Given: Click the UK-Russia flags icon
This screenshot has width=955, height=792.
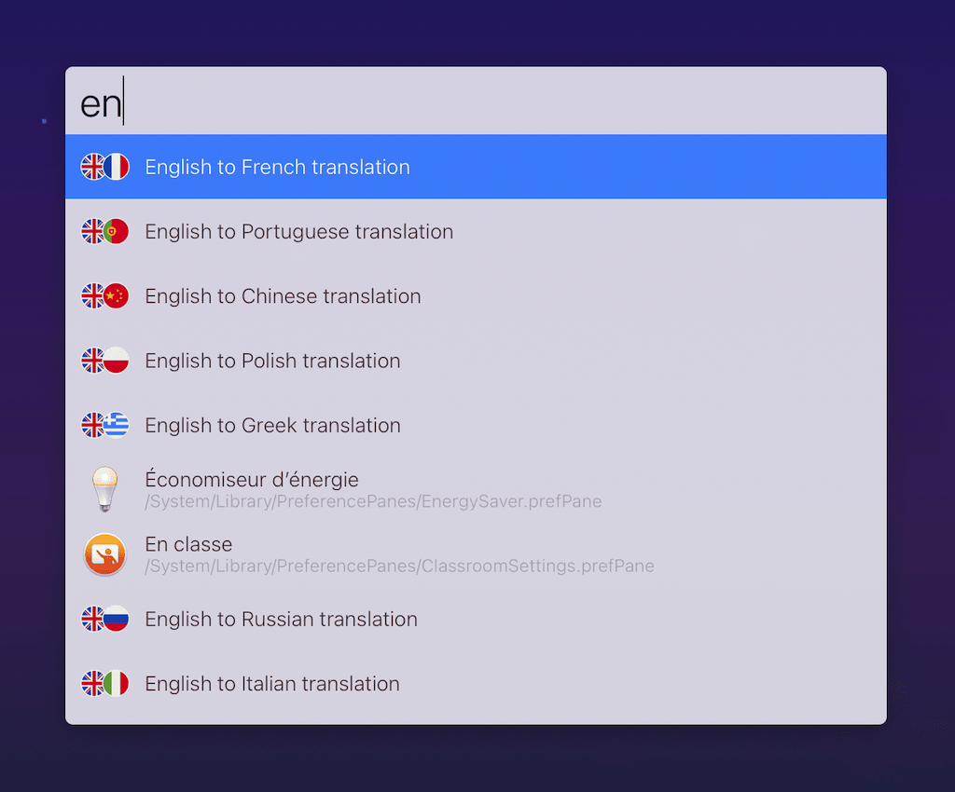Looking at the screenshot, I should tap(104, 619).
